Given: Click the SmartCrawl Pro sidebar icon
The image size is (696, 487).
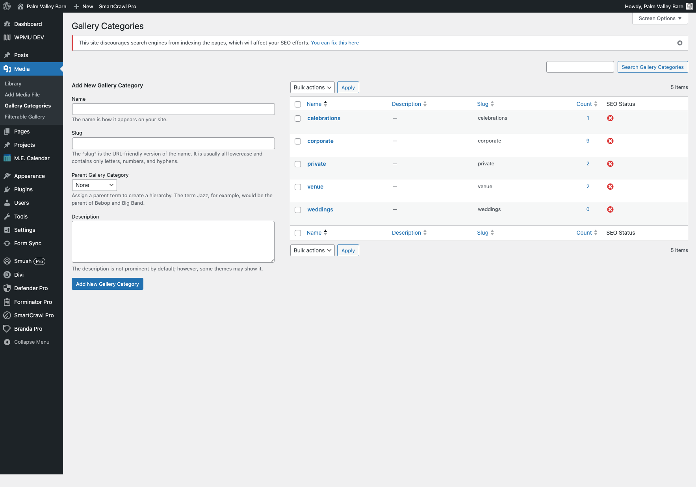Looking at the screenshot, I should [7, 315].
